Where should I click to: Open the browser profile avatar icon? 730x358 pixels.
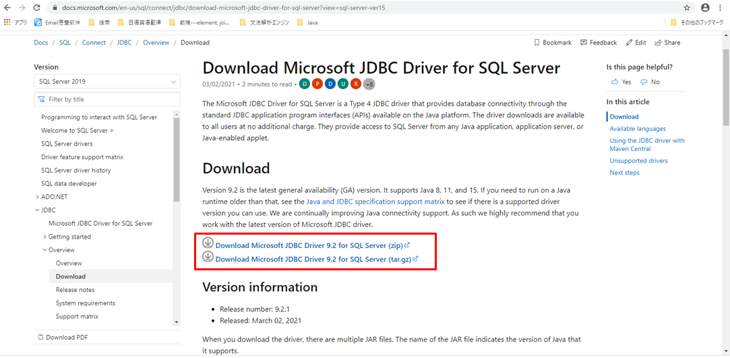[x=705, y=8]
